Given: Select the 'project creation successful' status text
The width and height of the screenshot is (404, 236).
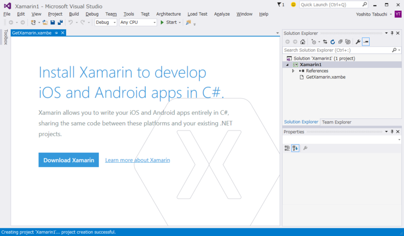Looking at the screenshot, I should point(88,232).
